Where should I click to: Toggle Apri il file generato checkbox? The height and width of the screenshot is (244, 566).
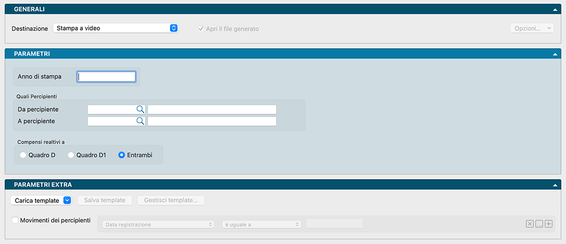(x=201, y=29)
